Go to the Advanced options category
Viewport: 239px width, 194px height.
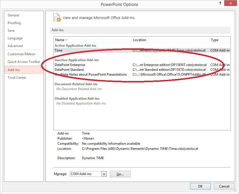15,46
